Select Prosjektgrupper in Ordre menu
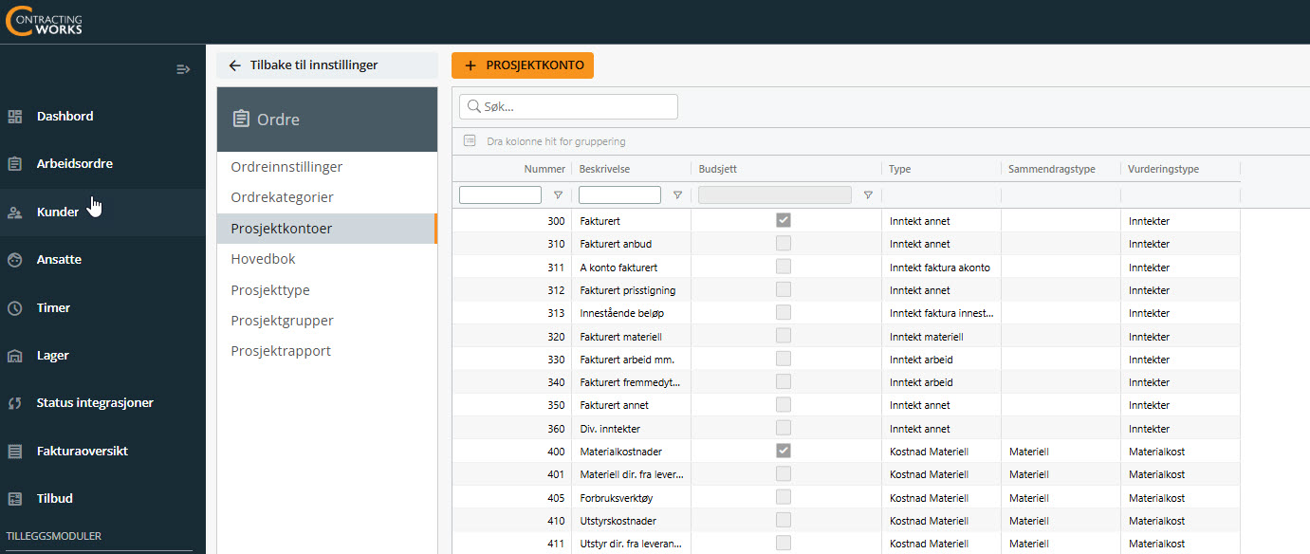The height and width of the screenshot is (554, 1310). 327,321
